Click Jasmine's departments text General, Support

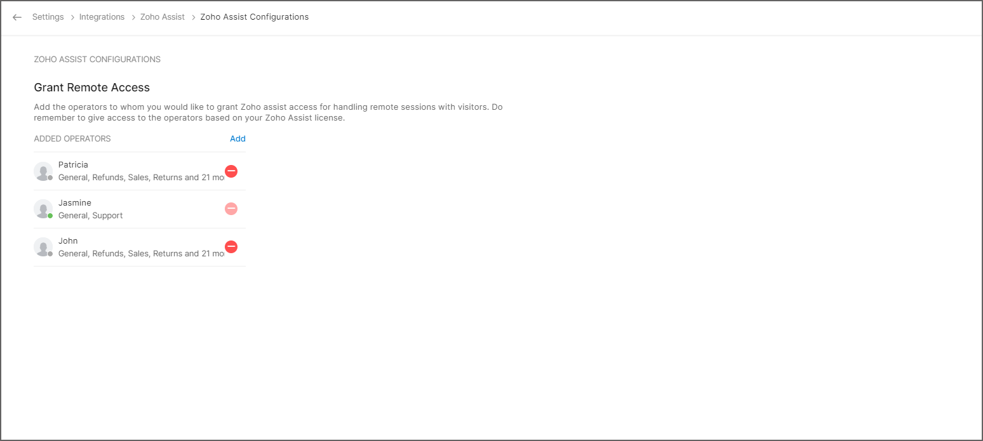tap(91, 216)
